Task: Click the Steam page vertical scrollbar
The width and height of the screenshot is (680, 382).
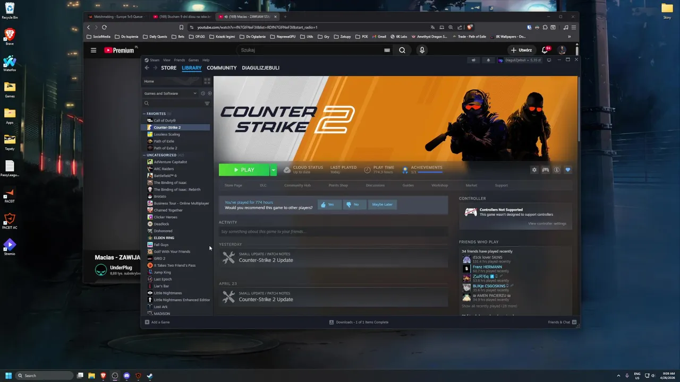Action: pos(579,109)
